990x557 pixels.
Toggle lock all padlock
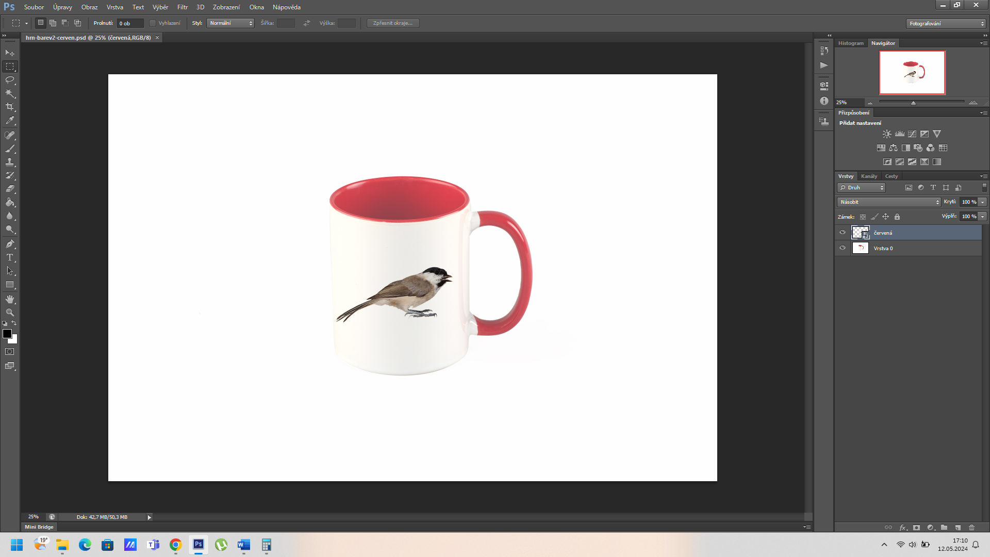(x=897, y=217)
